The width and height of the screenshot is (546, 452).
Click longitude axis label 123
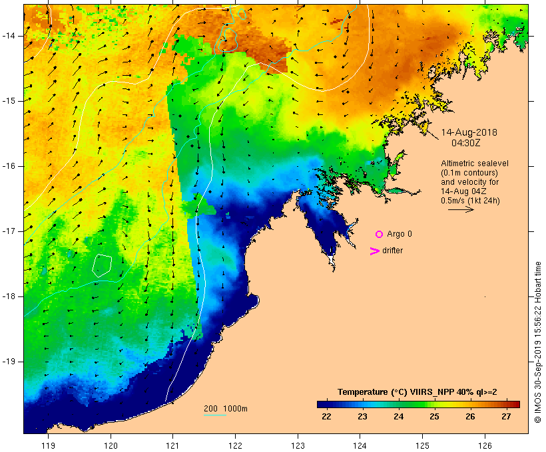pyautogui.click(x=298, y=445)
